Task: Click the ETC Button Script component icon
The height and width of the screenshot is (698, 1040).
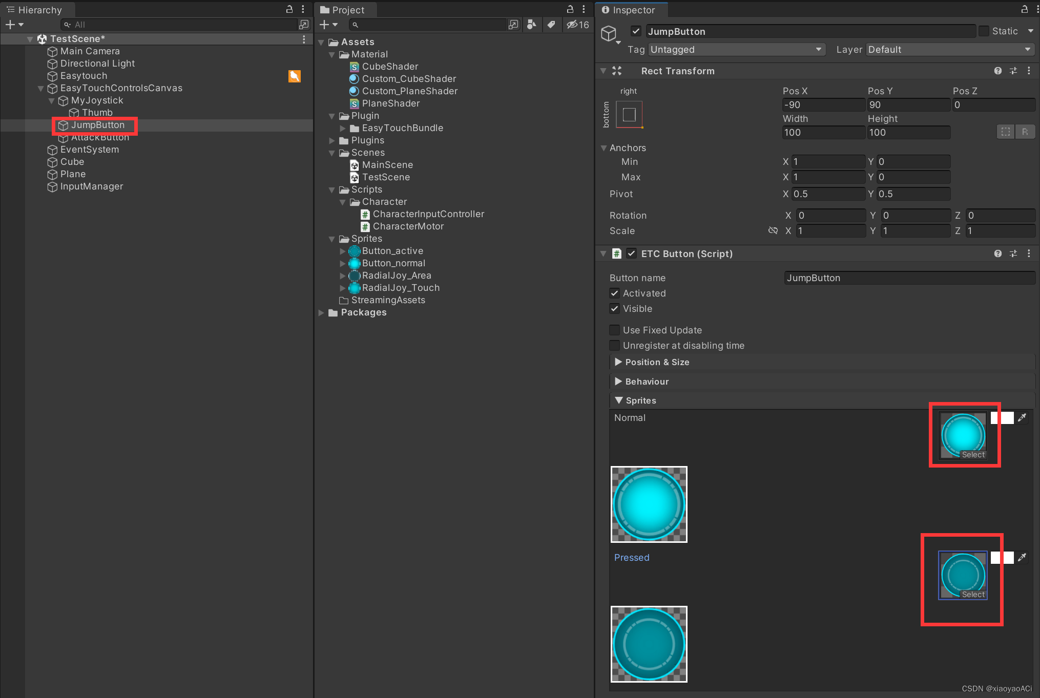Action: click(x=617, y=253)
